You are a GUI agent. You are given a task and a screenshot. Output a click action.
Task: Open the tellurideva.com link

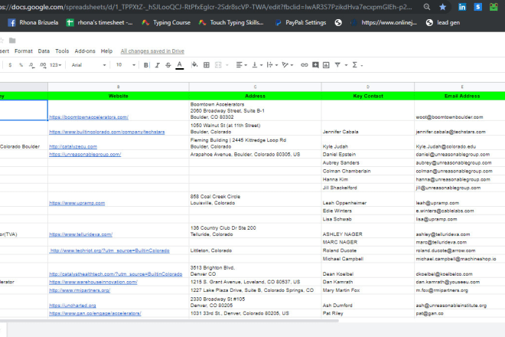(81, 234)
